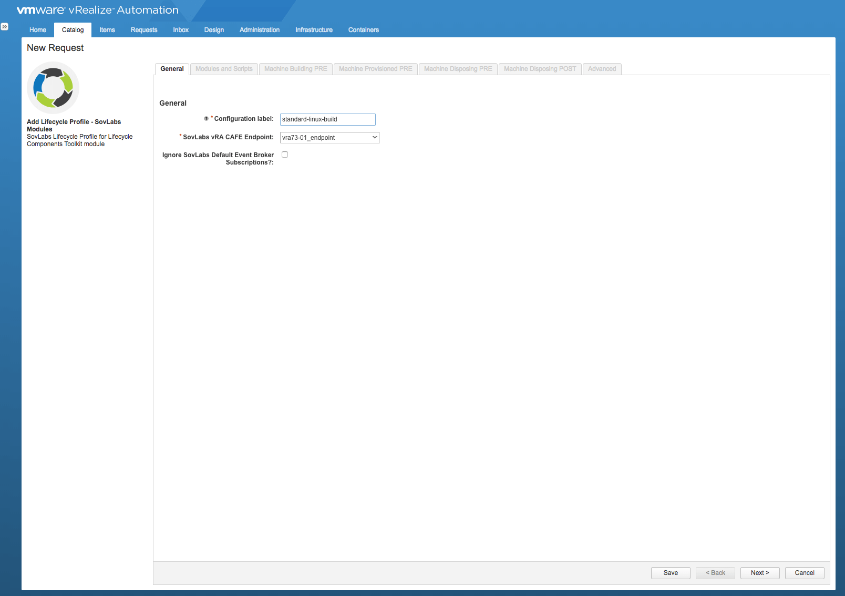845x596 pixels.
Task: Open the Machine Disposing POST tab
Action: pos(540,69)
